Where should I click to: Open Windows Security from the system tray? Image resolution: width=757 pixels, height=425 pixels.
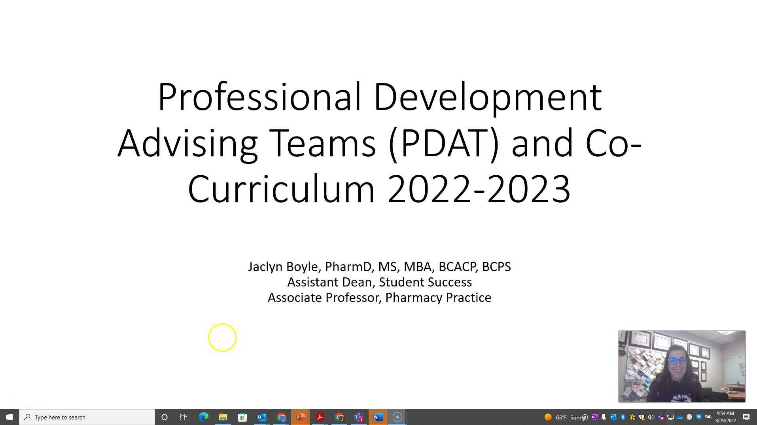642,417
